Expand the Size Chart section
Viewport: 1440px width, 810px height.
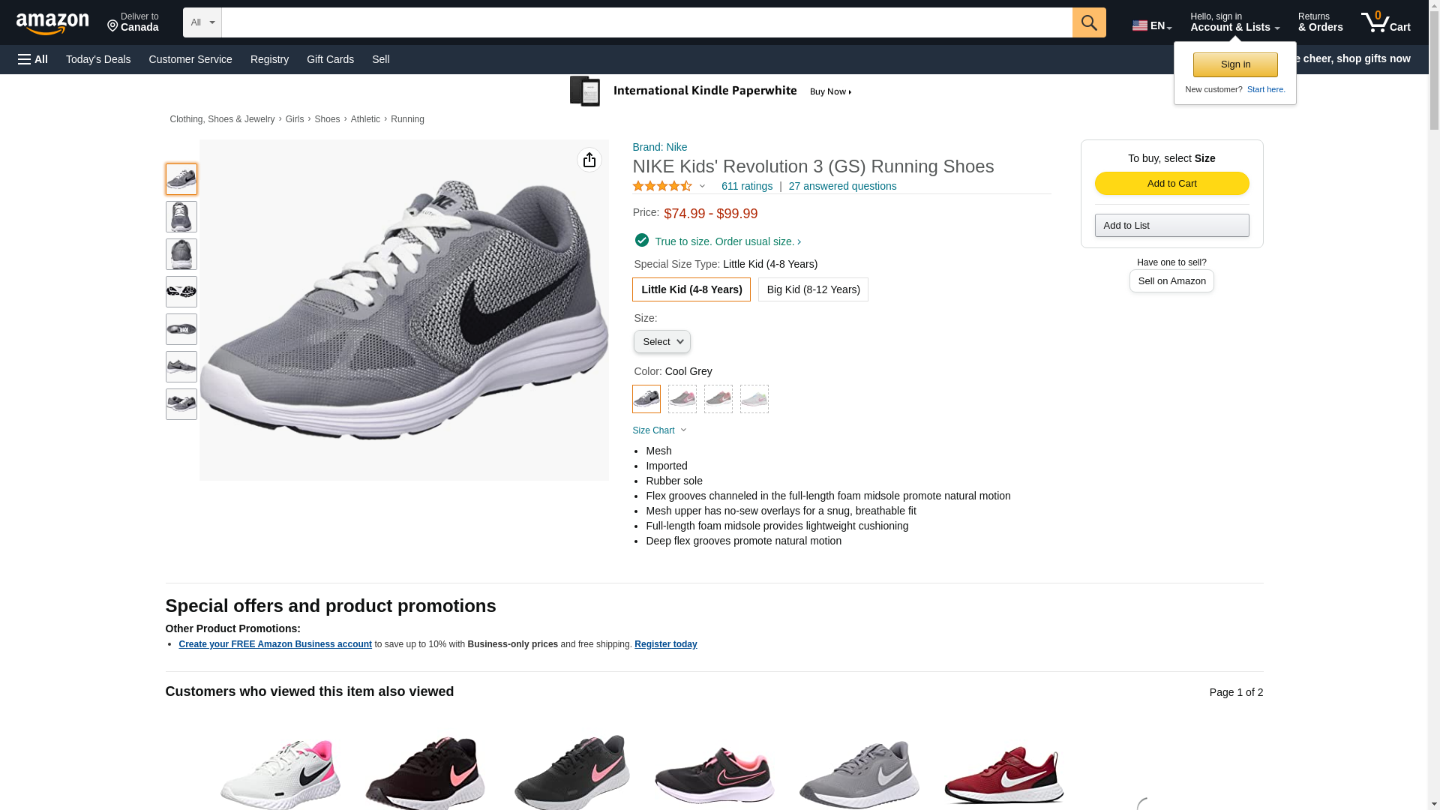(x=659, y=430)
